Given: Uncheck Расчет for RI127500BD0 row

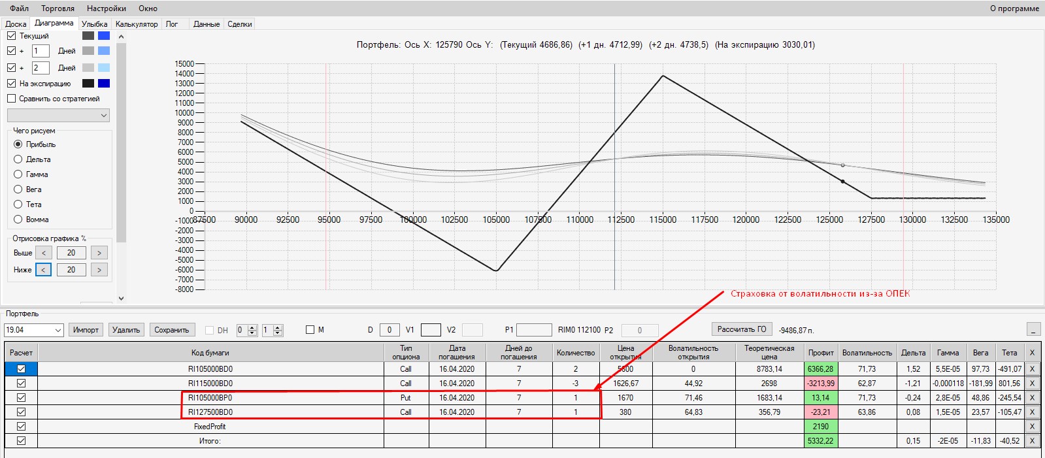Looking at the screenshot, I should (21, 412).
